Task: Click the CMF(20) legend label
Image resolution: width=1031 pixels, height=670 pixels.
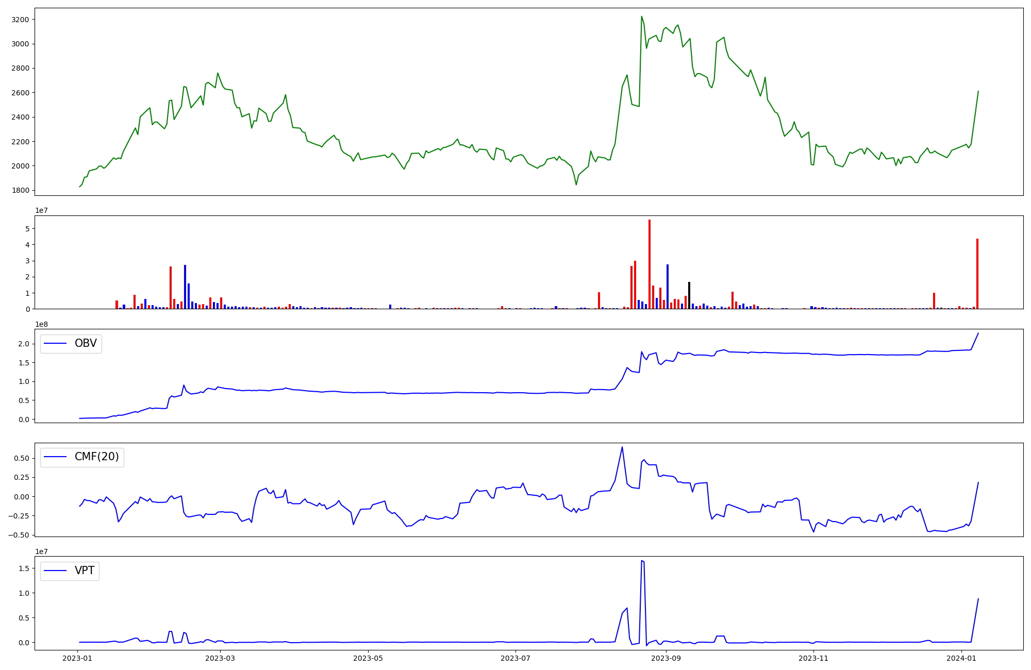Action: click(x=96, y=457)
